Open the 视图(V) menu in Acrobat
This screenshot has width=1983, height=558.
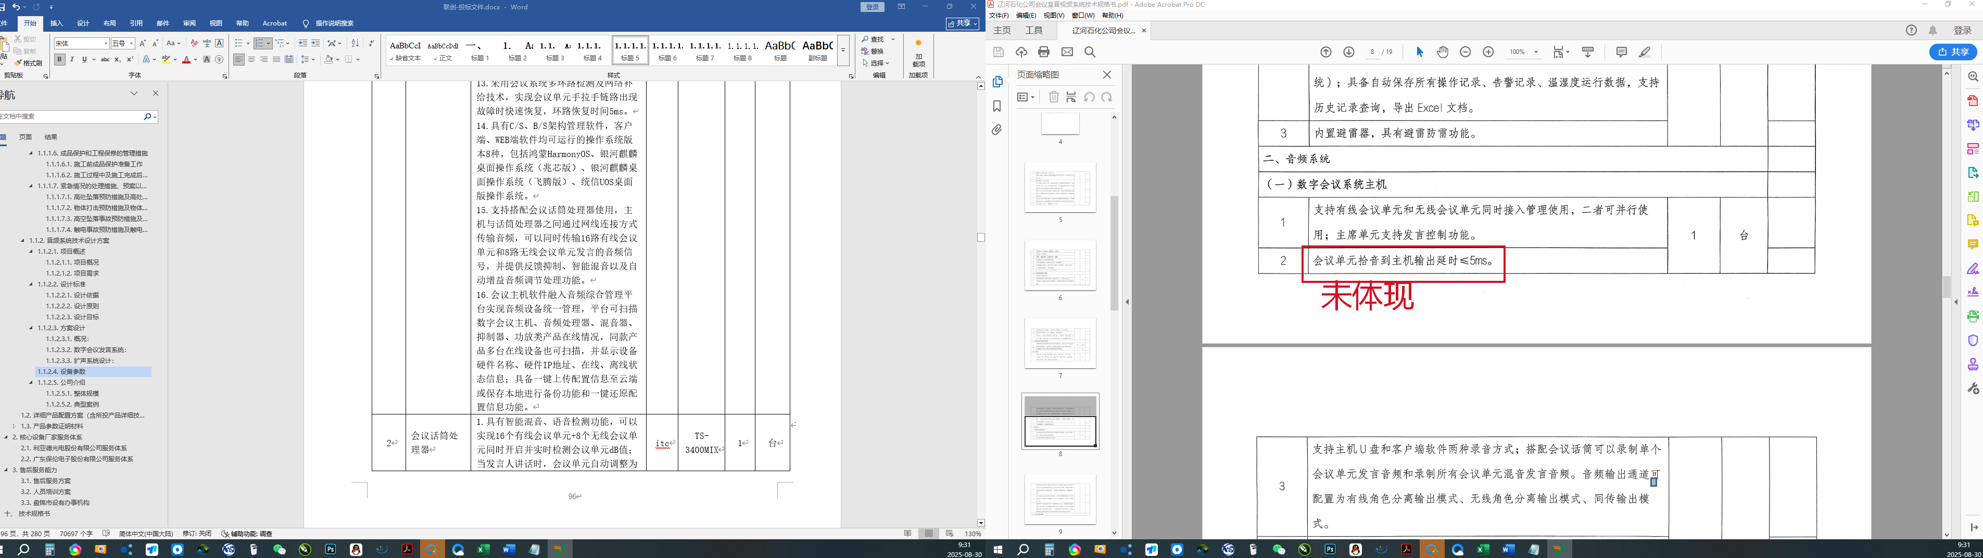[x=1054, y=16]
